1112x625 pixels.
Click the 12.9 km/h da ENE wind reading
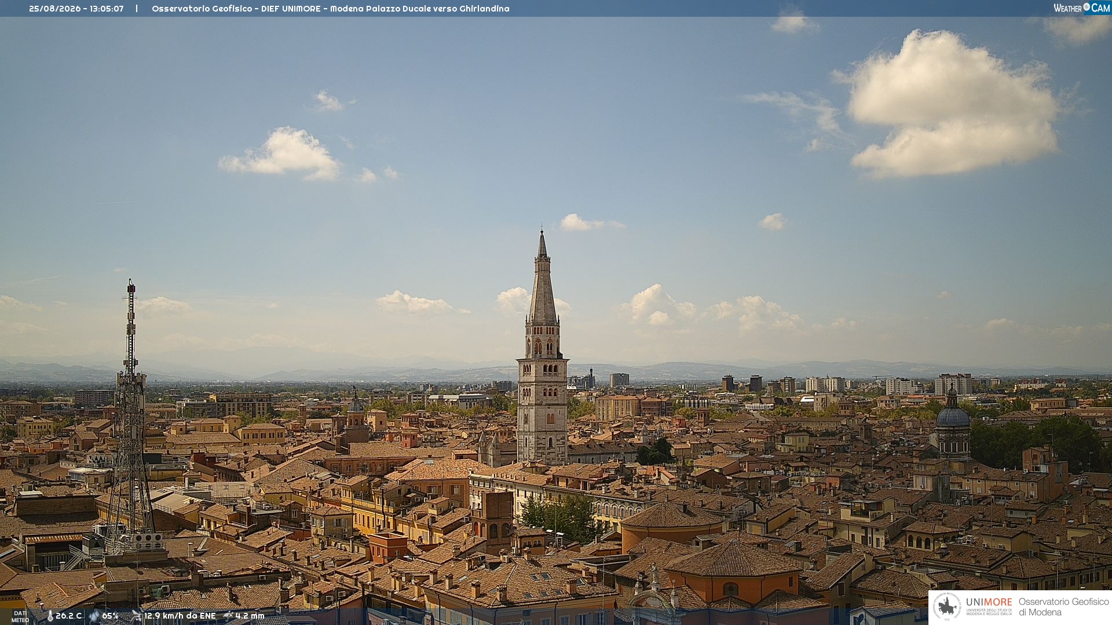pyautogui.click(x=180, y=616)
